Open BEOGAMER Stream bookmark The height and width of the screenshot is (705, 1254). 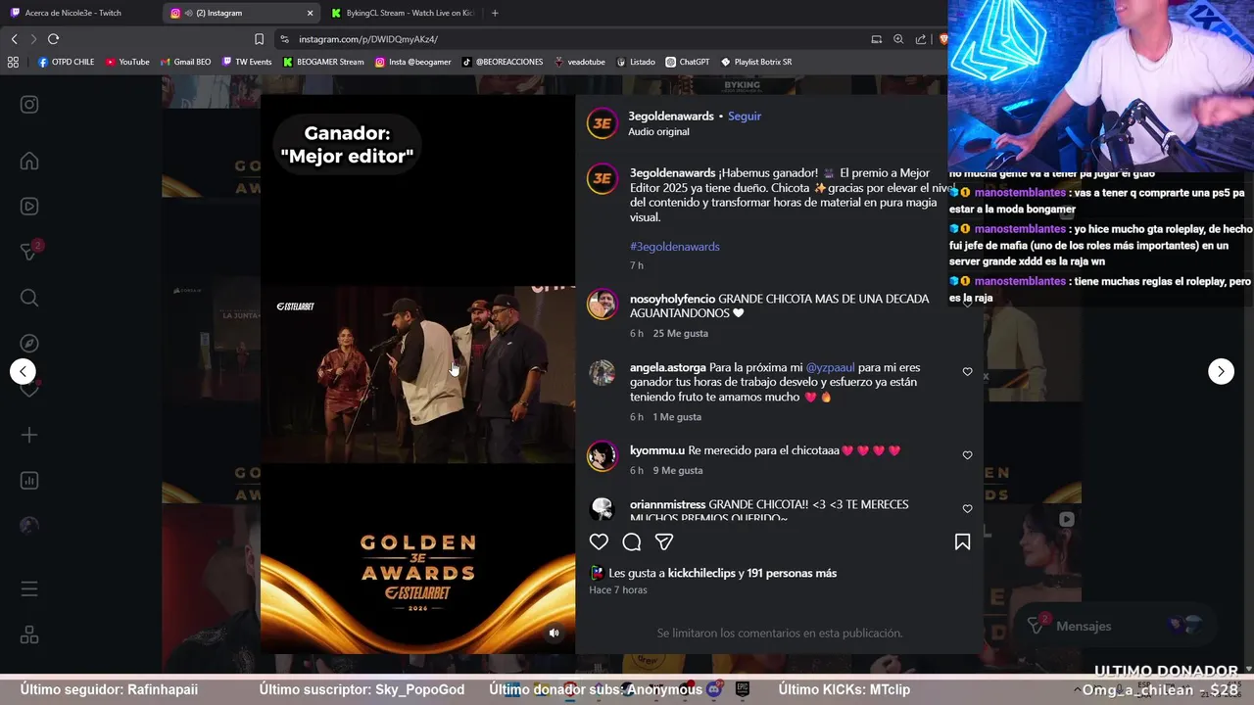323,62
